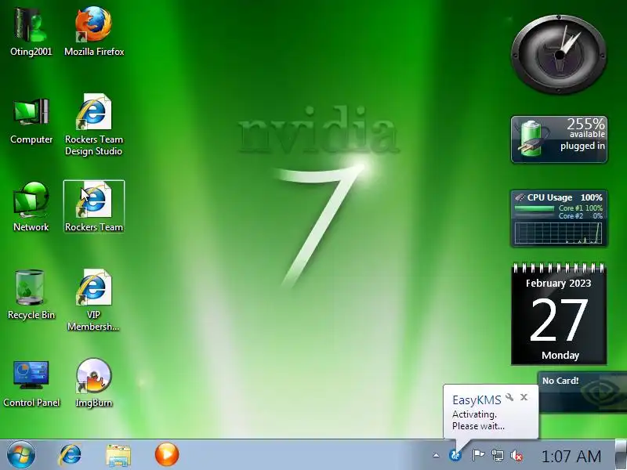The image size is (627, 470).
Task: Open the Recycle Bin
Action: (31, 295)
